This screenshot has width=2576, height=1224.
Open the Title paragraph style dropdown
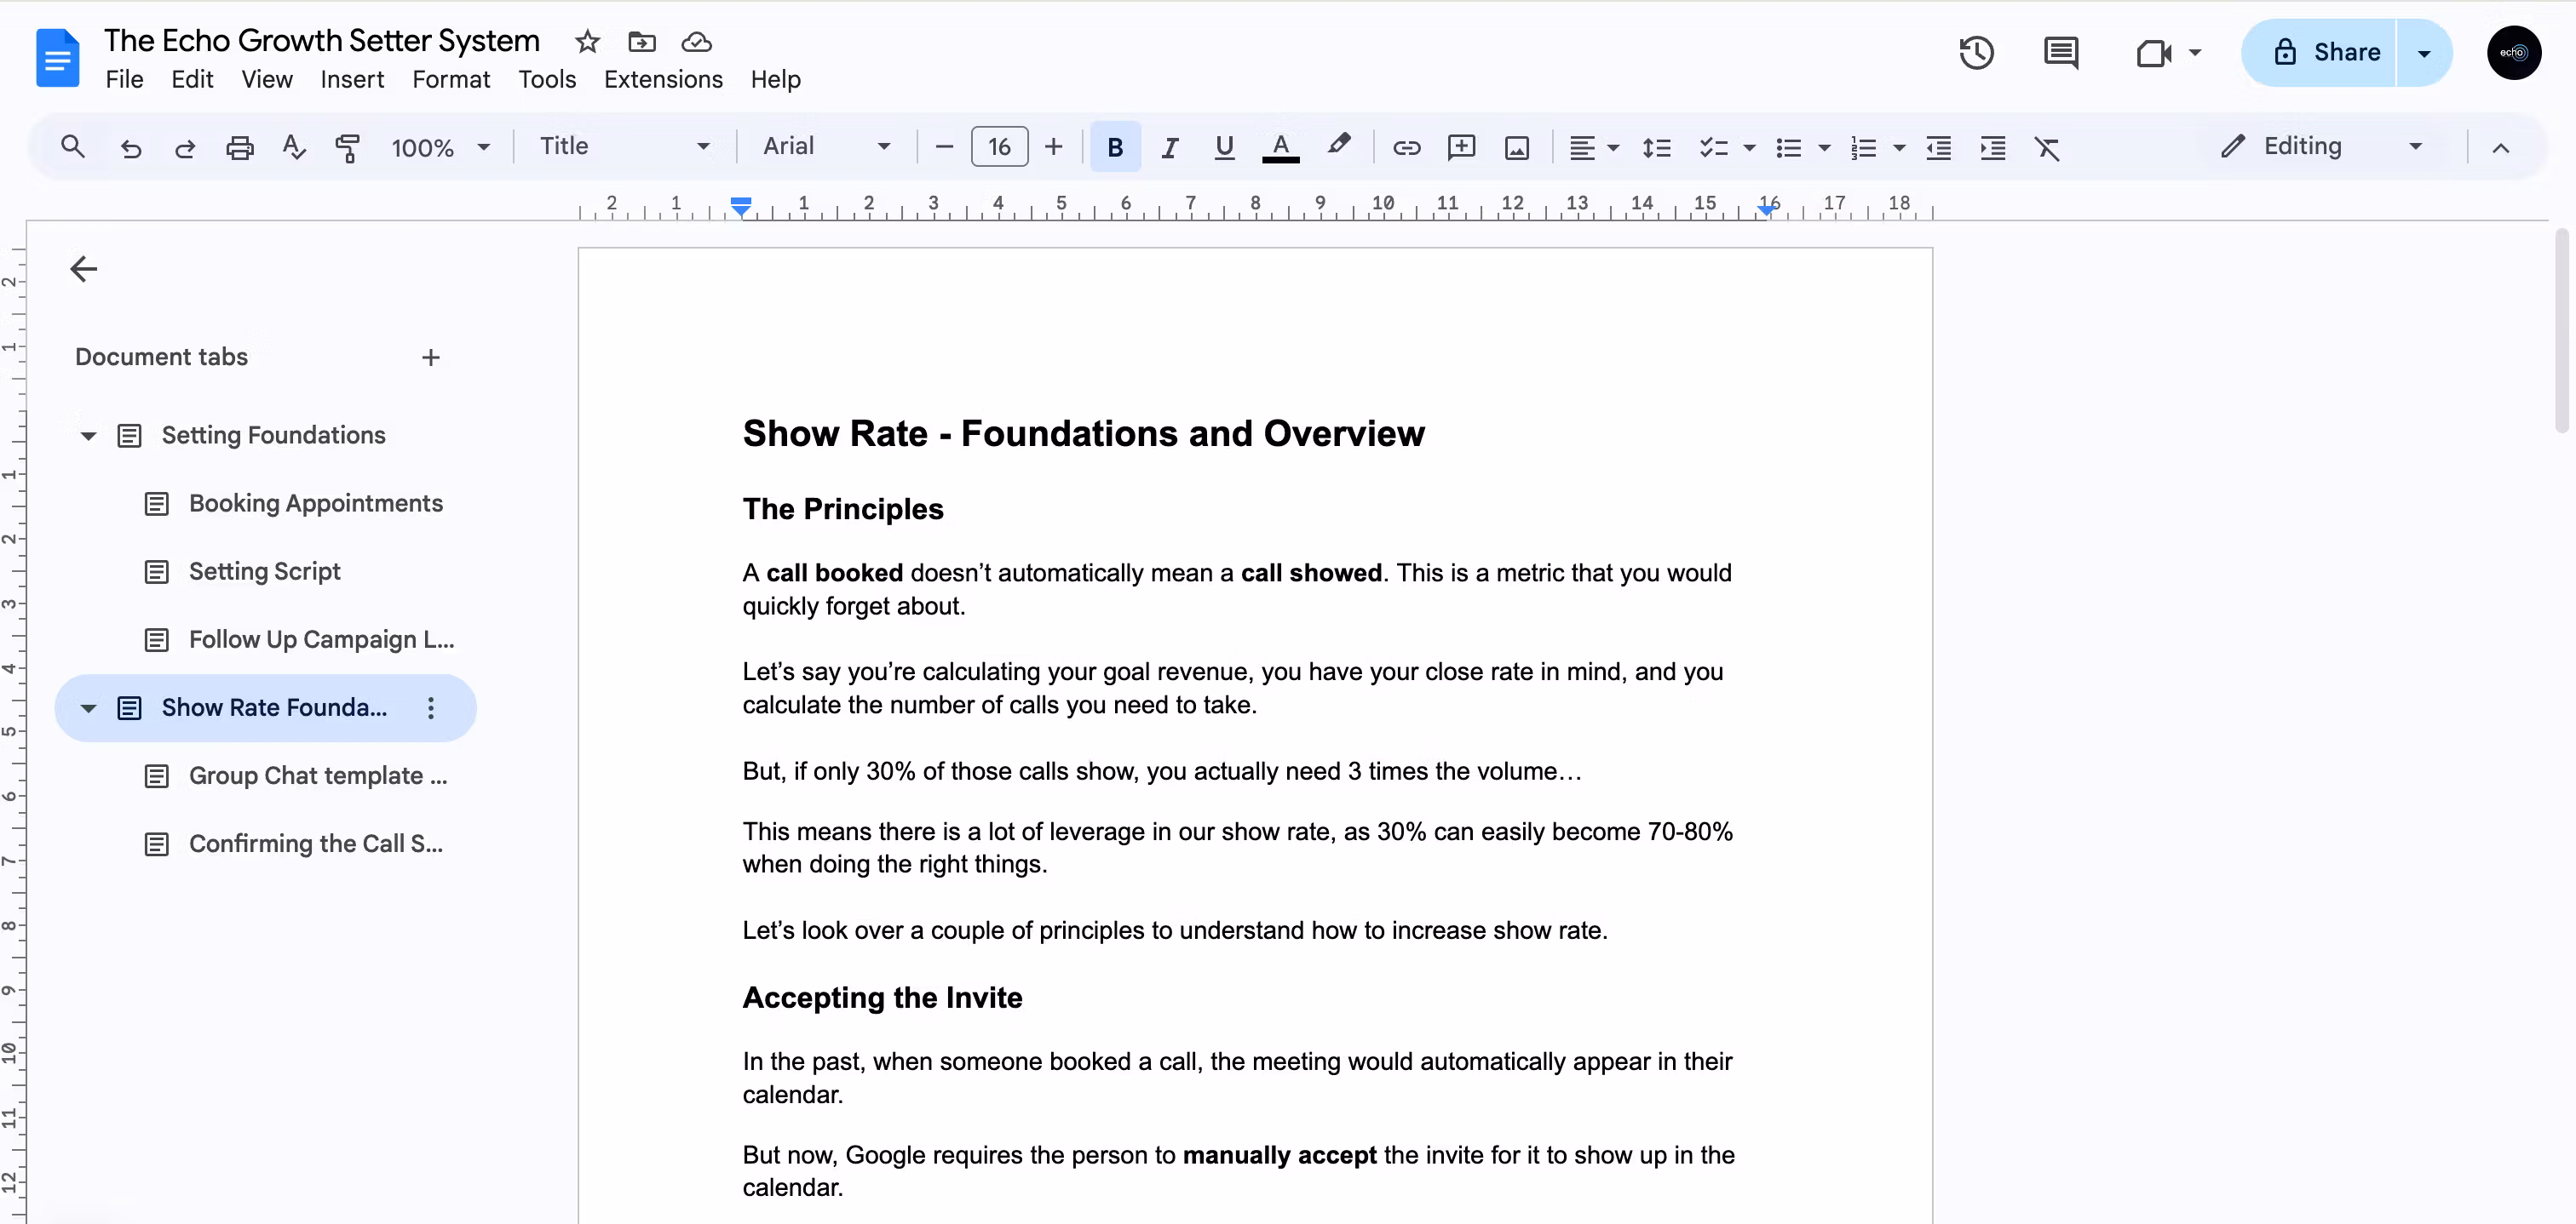click(x=624, y=147)
